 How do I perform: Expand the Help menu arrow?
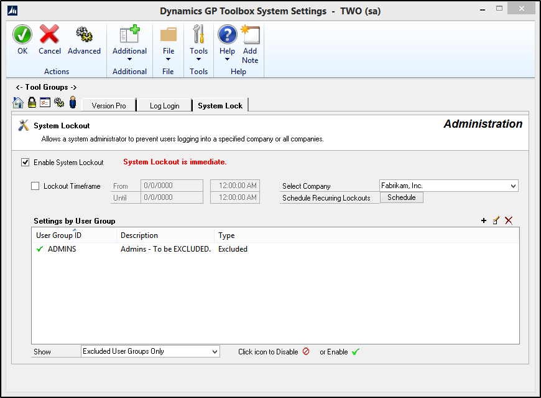228,59
